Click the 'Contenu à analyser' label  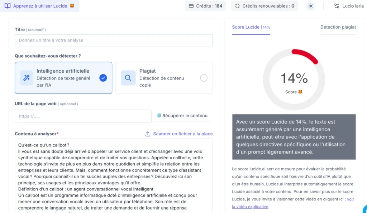(35, 134)
